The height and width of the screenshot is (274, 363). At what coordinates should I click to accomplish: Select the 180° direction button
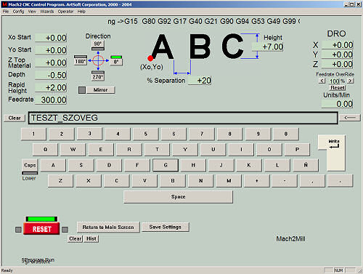pos(81,60)
